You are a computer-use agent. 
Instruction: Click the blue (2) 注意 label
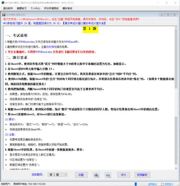point(10,134)
